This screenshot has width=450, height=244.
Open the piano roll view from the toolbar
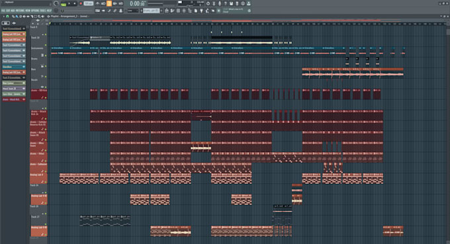click(x=173, y=11)
